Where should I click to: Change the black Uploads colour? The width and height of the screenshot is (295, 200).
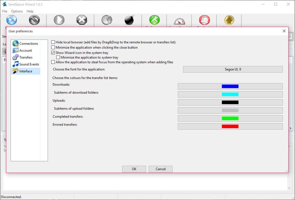tap(230, 102)
